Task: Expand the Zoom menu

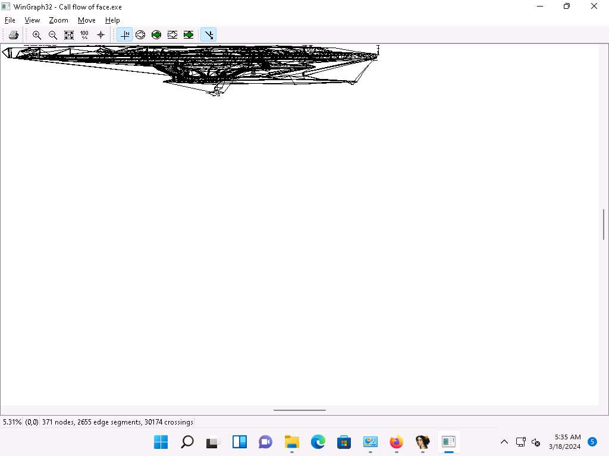Action: click(x=58, y=20)
